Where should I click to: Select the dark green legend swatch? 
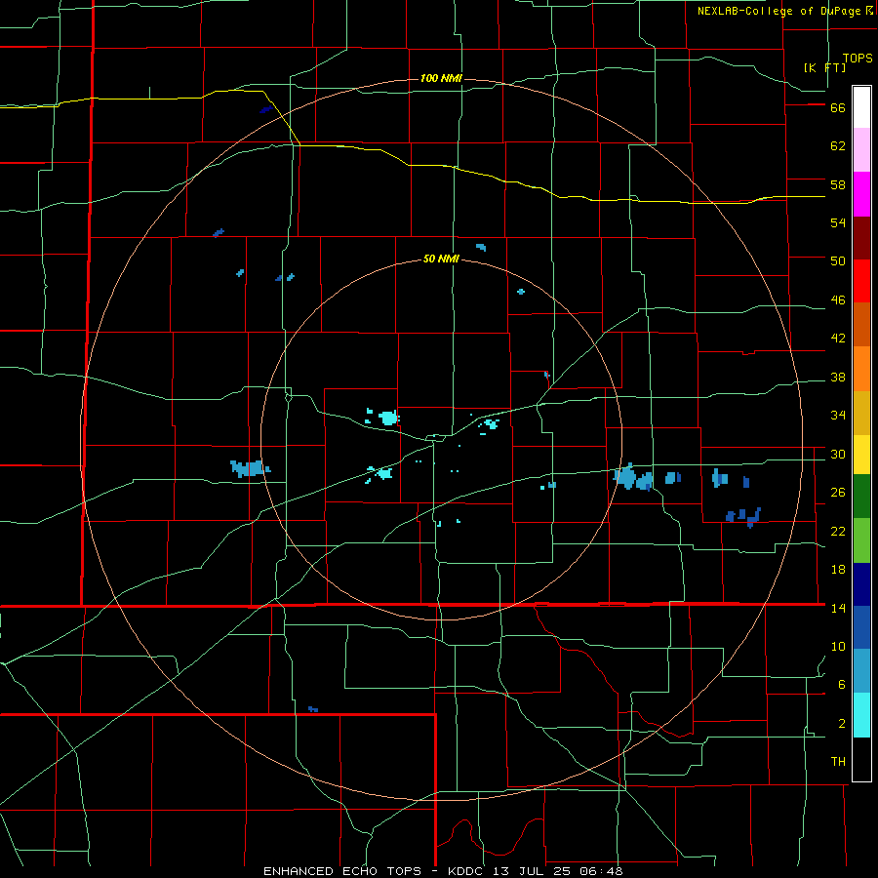(861, 497)
